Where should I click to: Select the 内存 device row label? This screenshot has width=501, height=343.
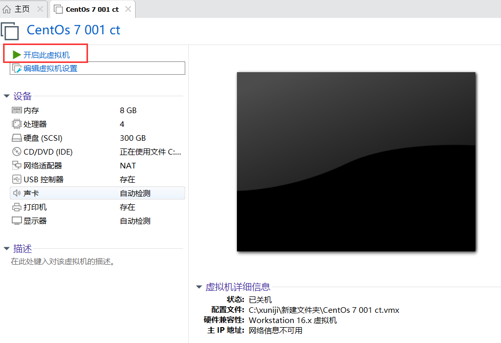(x=31, y=110)
